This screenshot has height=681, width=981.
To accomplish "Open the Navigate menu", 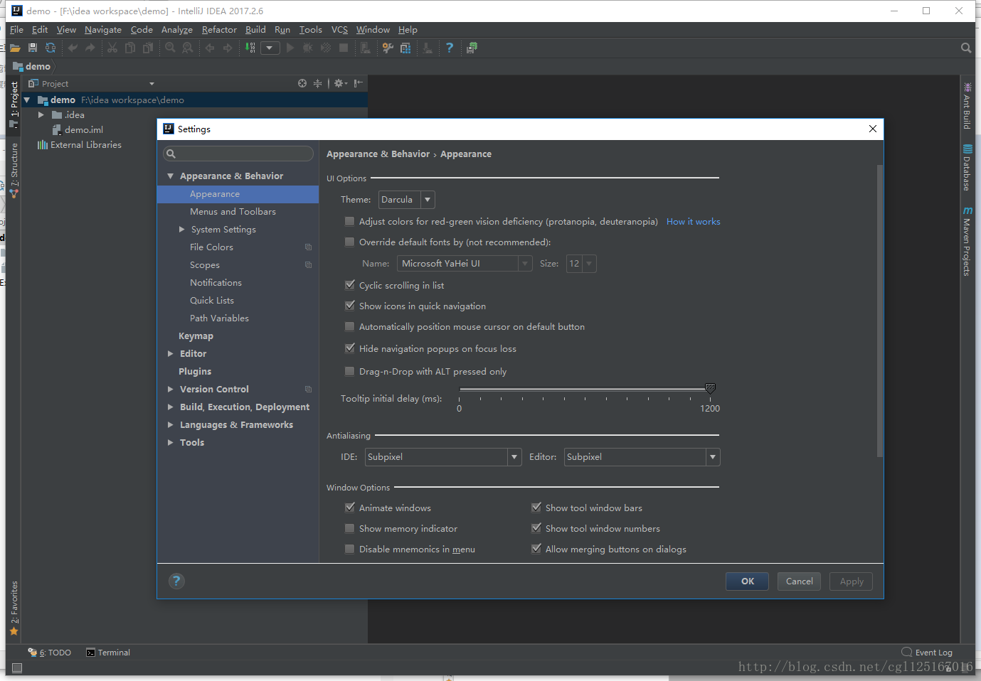I will tap(103, 30).
